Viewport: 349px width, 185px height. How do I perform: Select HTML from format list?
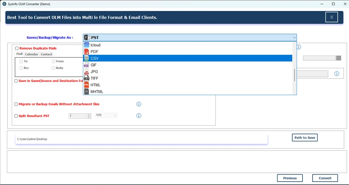(x=188, y=85)
